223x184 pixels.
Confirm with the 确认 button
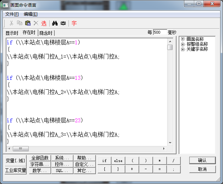tap(202, 160)
